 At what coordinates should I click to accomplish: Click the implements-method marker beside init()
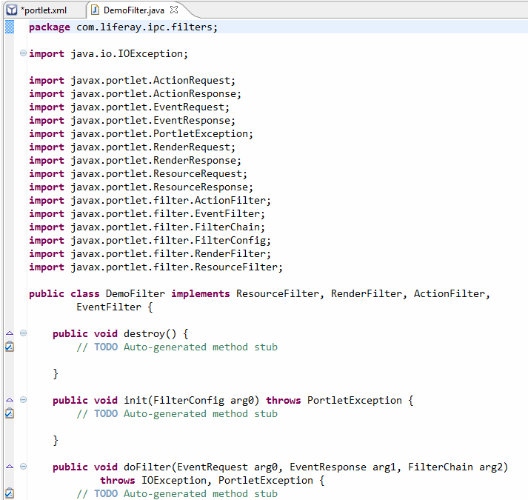coord(9,400)
